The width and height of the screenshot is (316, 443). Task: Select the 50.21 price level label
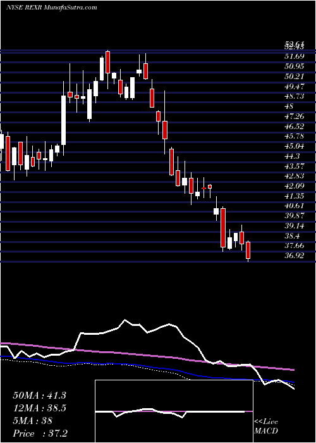(294, 77)
